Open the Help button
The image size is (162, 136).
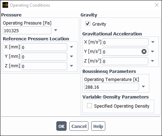[x=98, y=126]
